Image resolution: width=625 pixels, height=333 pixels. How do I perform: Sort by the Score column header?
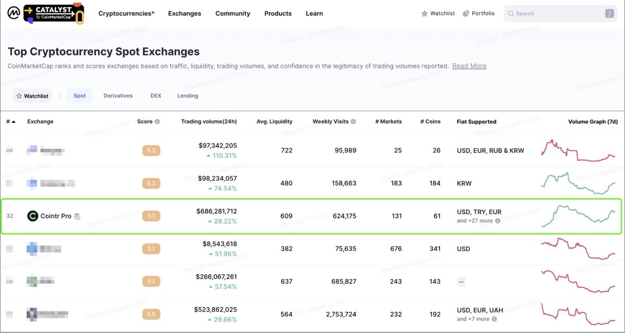[145, 122]
